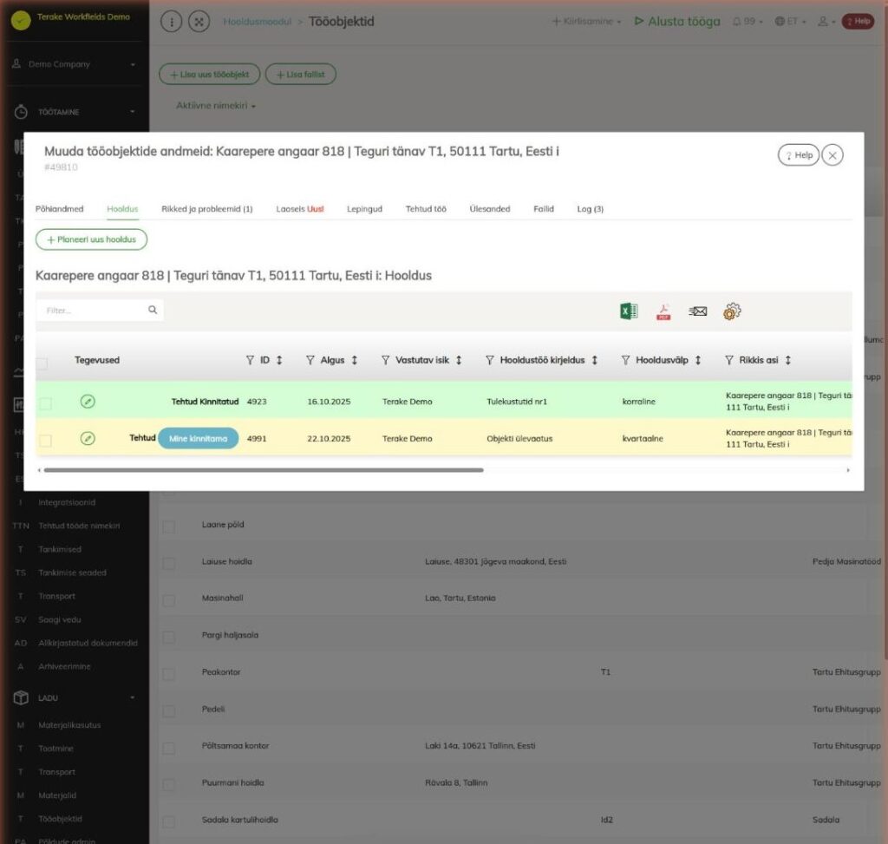Sort the table by Algus date arrows
This screenshot has height=844, width=888.
354,360
